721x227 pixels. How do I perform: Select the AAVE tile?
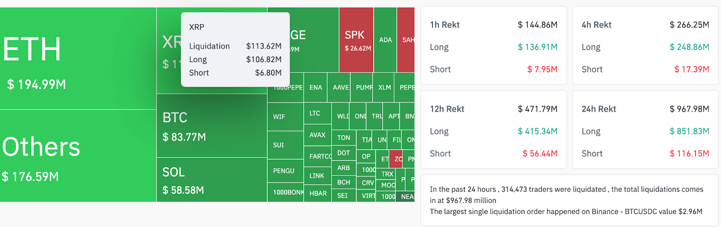pyautogui.click(x=341, y=87)
